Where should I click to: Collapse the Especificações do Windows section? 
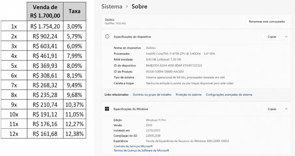[286, 109]
